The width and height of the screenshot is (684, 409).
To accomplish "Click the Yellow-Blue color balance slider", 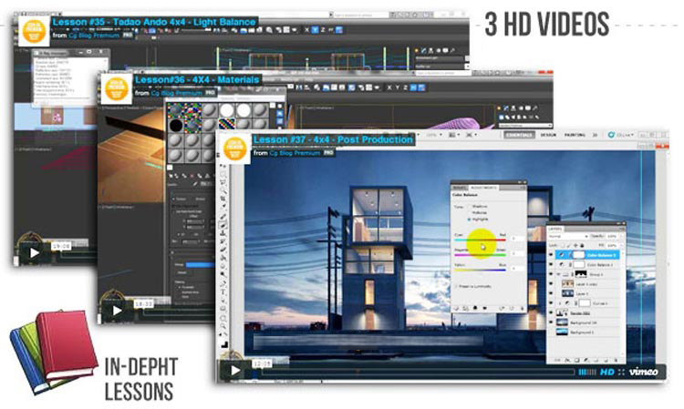I will pyautogui.click(x=480, y=270).
